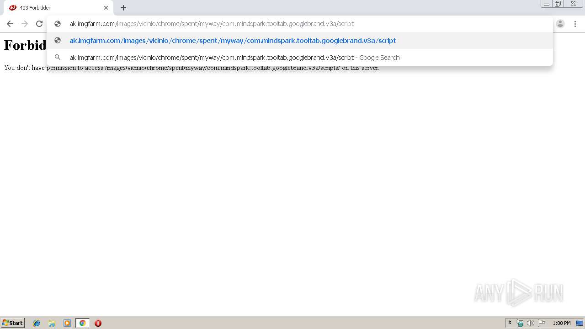Click the Forbidden page heading
585x329 pixels.
[x=25, y=45]
